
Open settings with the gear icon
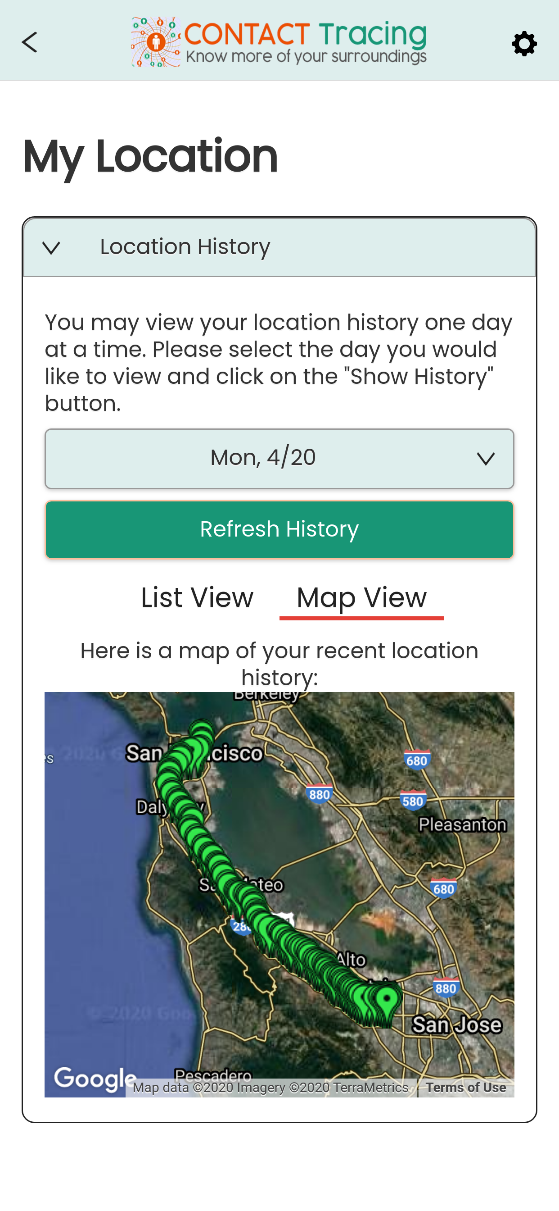[x=524, y=44]
